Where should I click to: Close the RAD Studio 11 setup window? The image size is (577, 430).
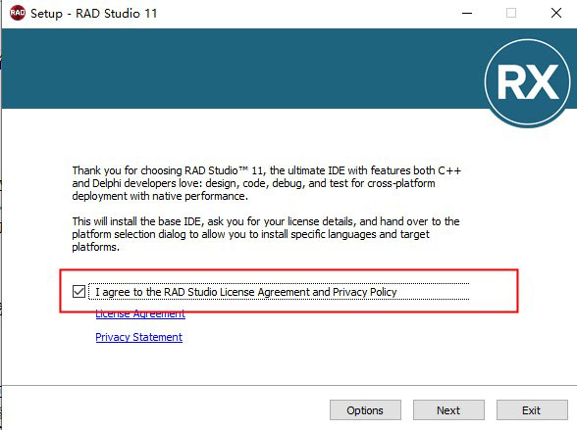556,13
